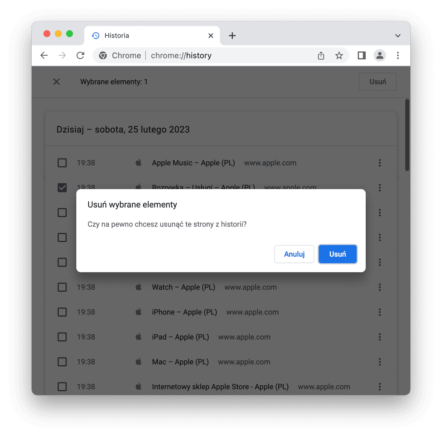Viewport: 442px width, 437px height.
Task: Open the share page icon
Action: (x=321, y=55)
